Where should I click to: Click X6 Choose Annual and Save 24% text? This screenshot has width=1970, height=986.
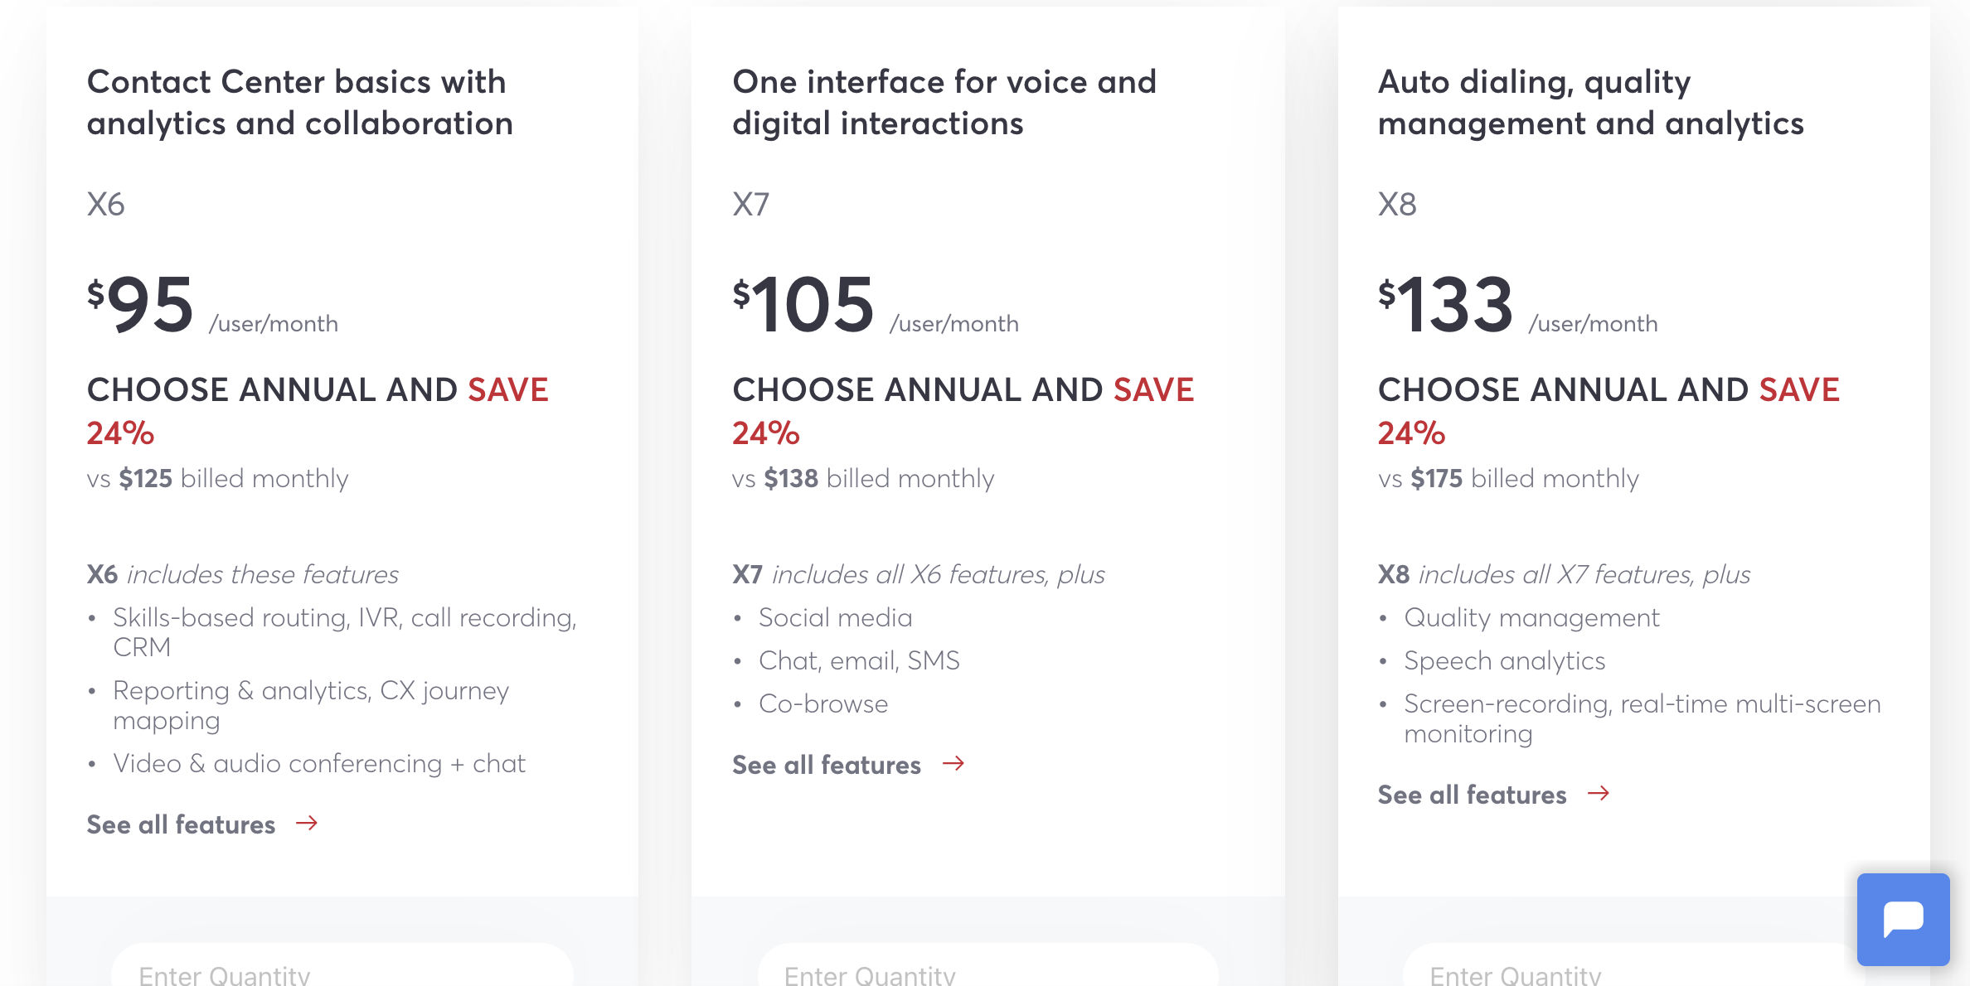318,411
